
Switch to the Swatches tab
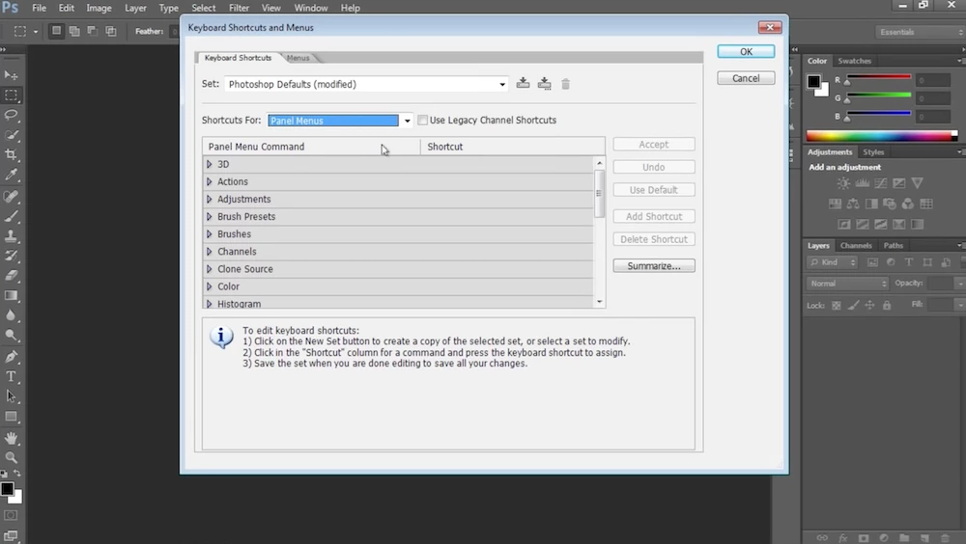(x=855, y=61)
